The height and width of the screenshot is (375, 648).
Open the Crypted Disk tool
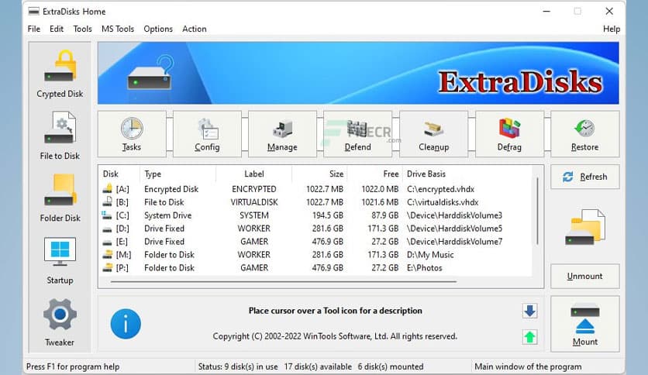(60, 74)
